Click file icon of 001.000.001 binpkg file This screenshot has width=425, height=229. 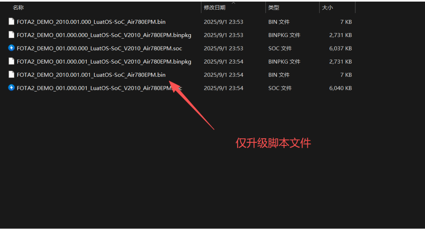click(12, 62)
